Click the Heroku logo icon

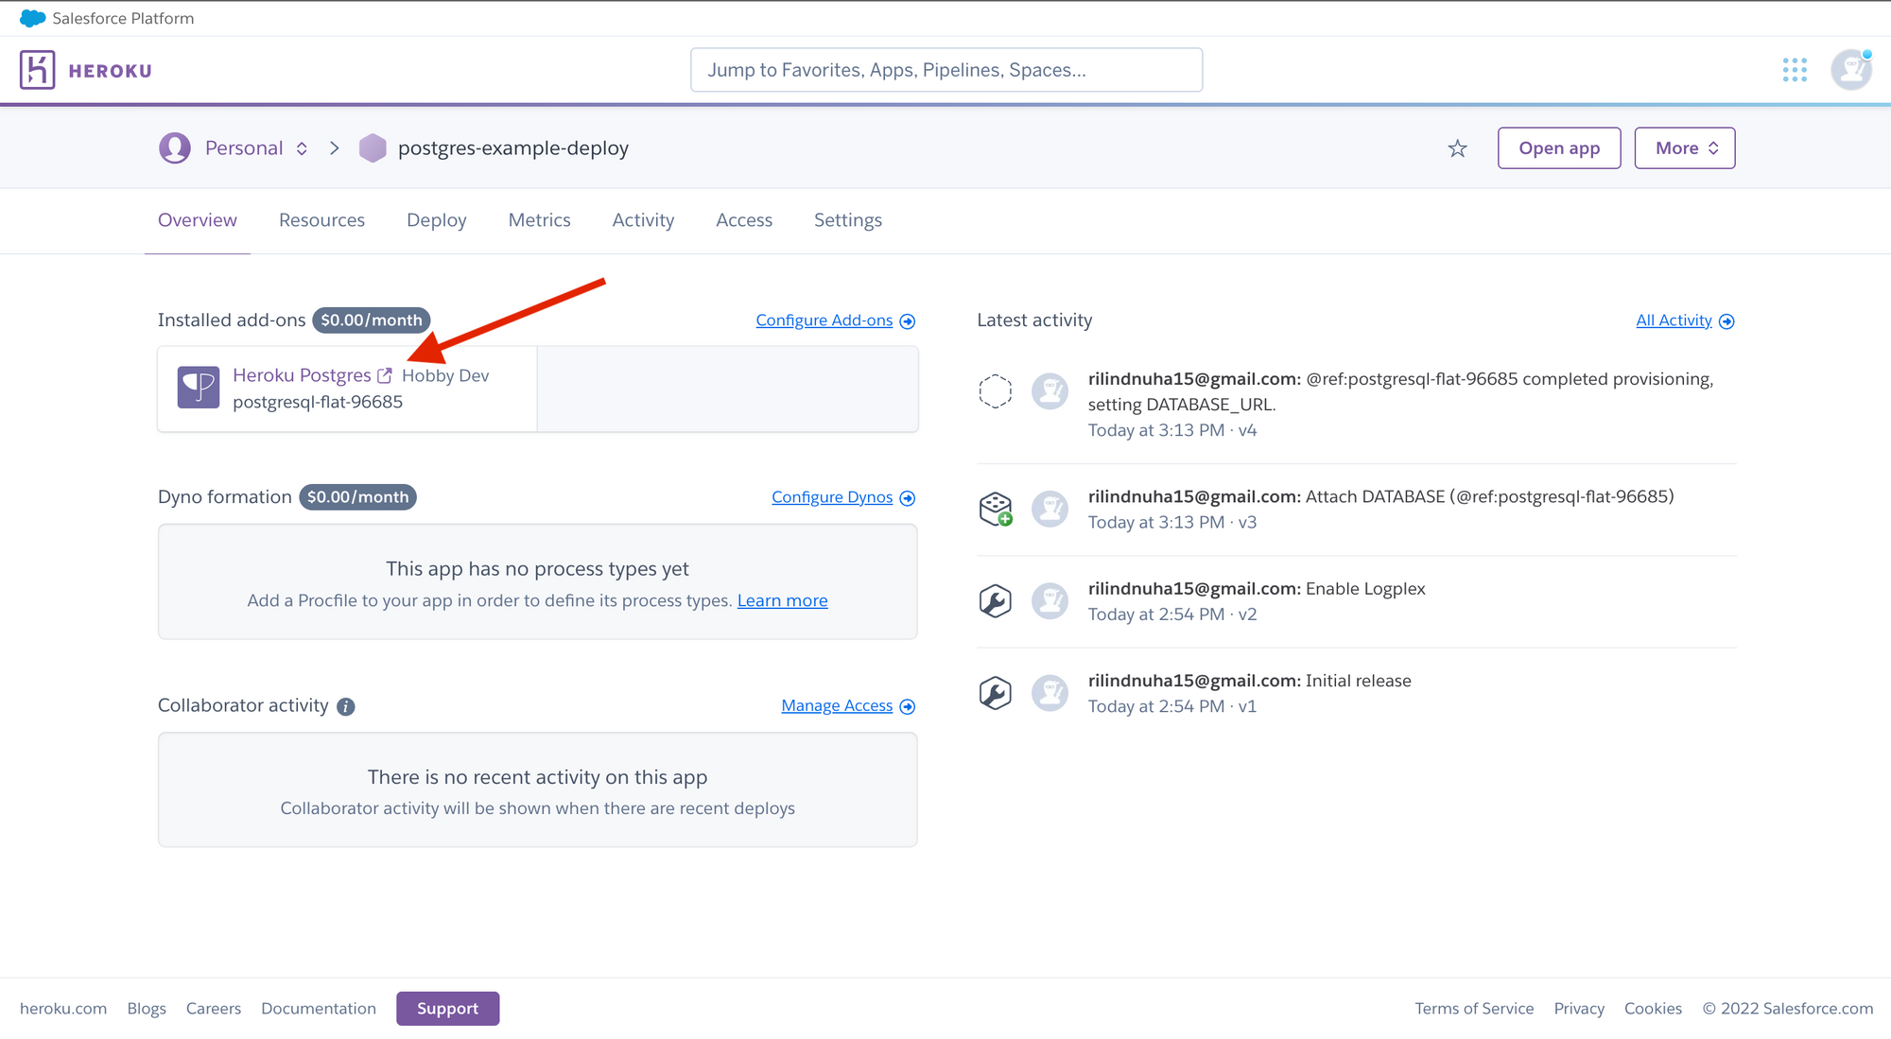(x=38, y=70)
